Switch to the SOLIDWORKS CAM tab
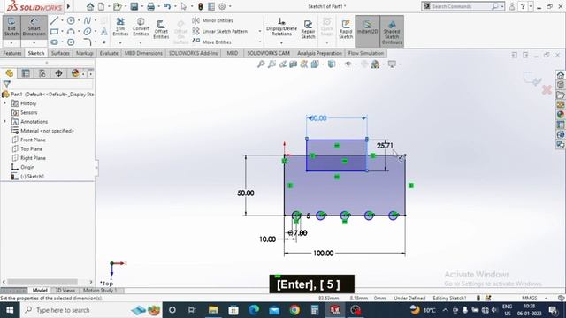 point(268,53)
